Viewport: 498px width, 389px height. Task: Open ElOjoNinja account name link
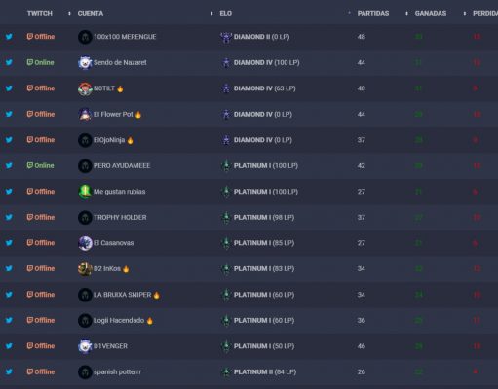(x=109, y=140)
